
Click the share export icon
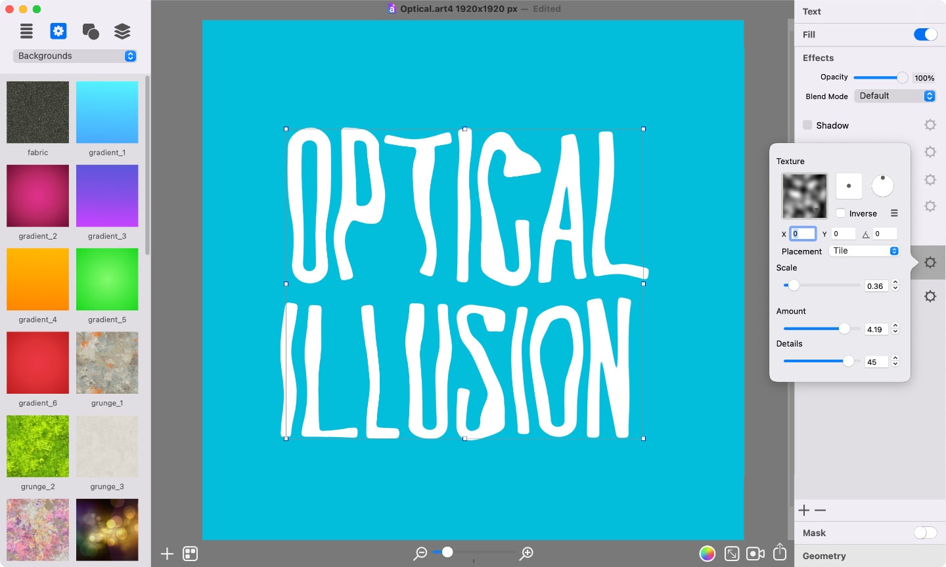click(x=780, y=552)
